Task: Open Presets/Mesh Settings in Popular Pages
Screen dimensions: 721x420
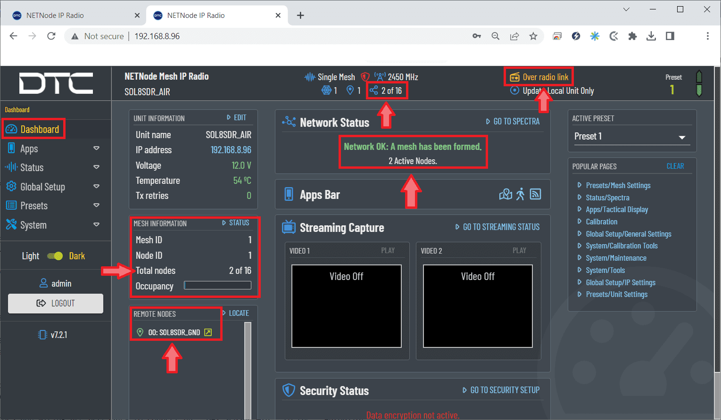Action: tap(618, 185)
